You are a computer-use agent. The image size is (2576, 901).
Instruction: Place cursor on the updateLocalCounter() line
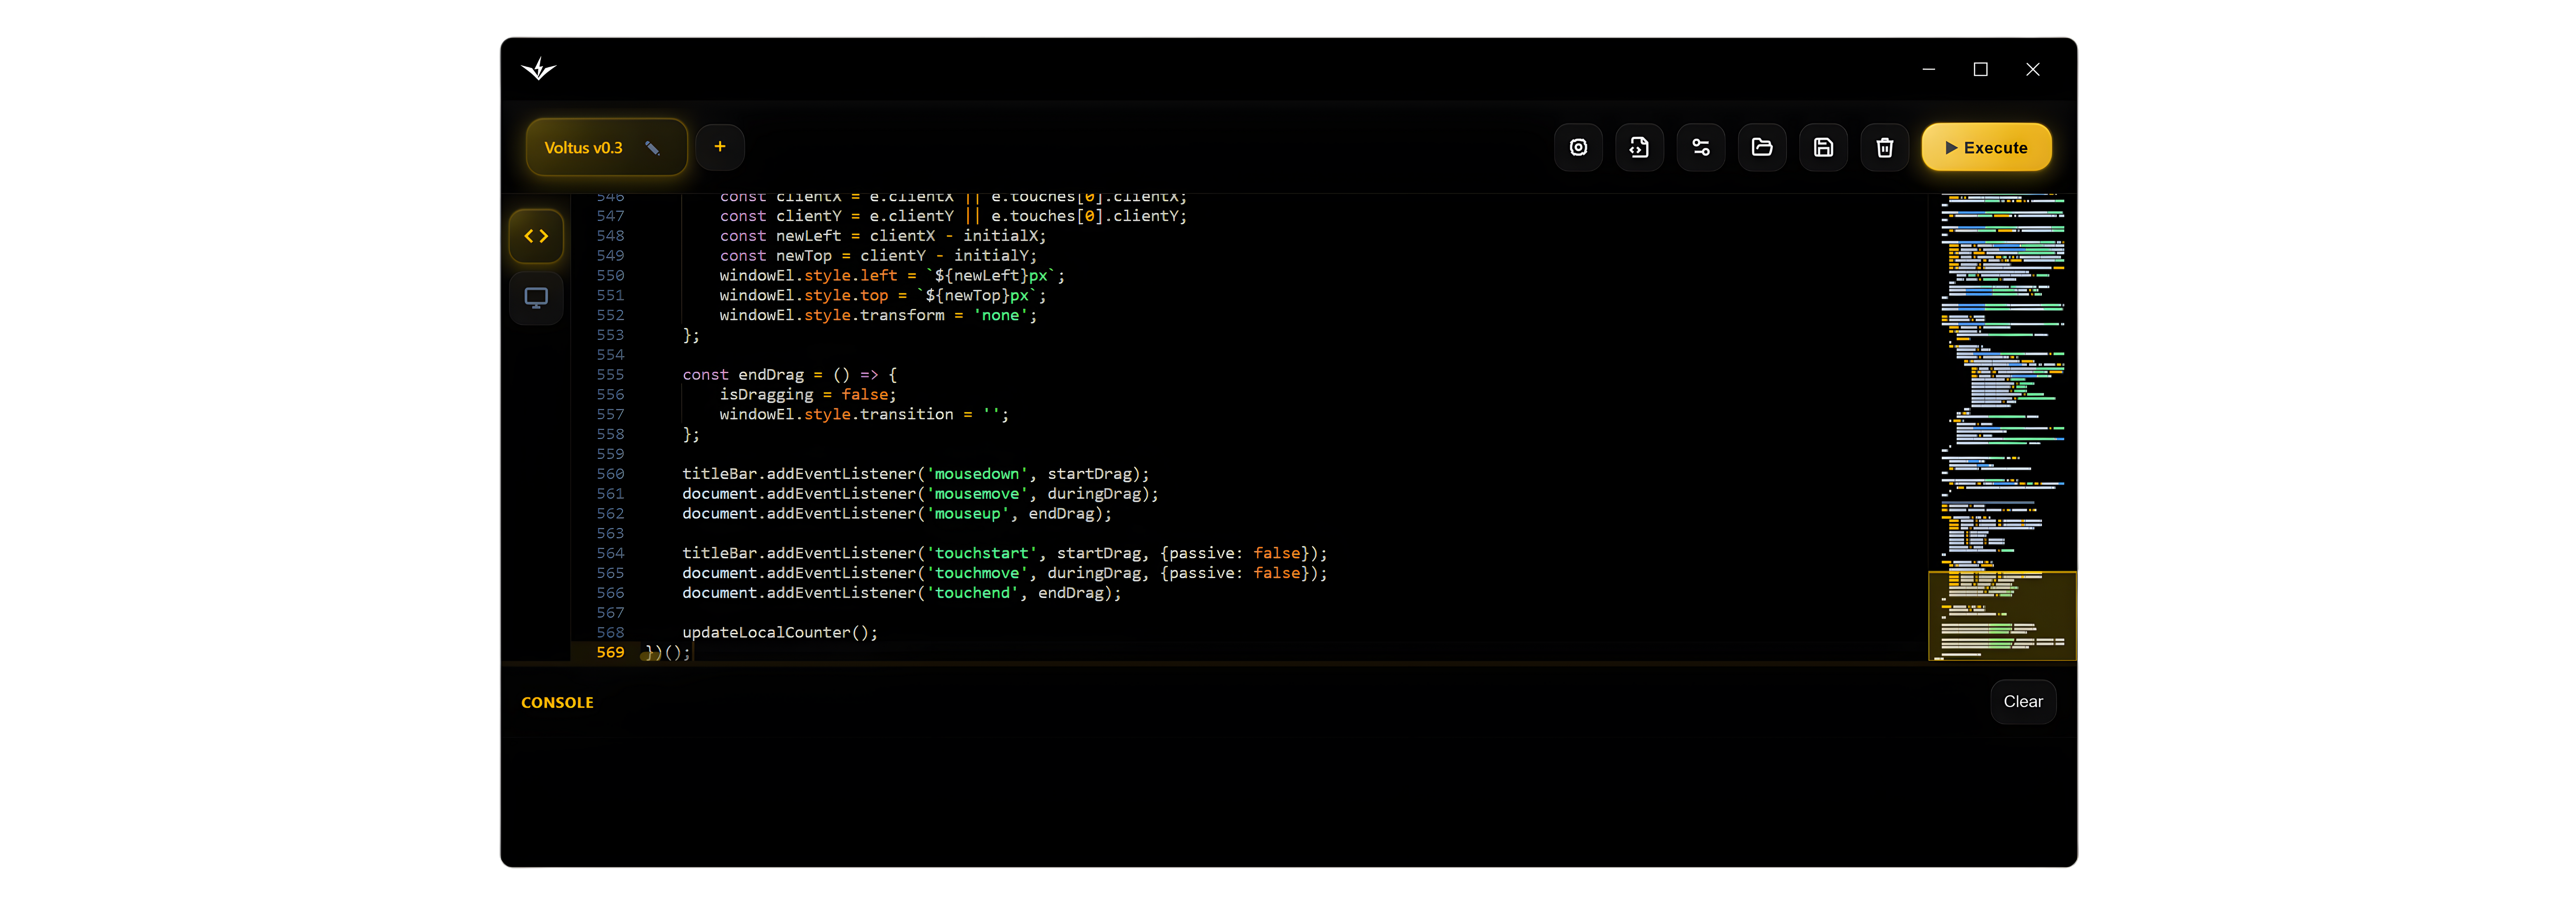click(x=780, y=631)
